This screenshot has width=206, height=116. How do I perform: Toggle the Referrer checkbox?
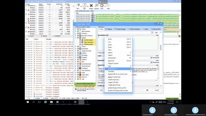[78, 60]
